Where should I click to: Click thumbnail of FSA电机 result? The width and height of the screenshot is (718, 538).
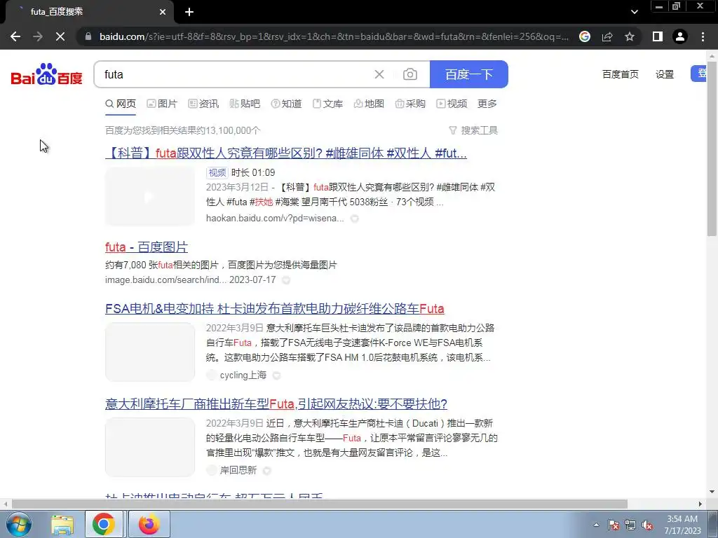(150, 352)
